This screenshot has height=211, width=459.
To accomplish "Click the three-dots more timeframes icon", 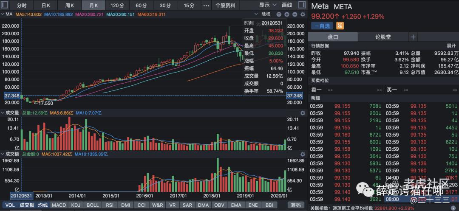I will click(206, 6).
